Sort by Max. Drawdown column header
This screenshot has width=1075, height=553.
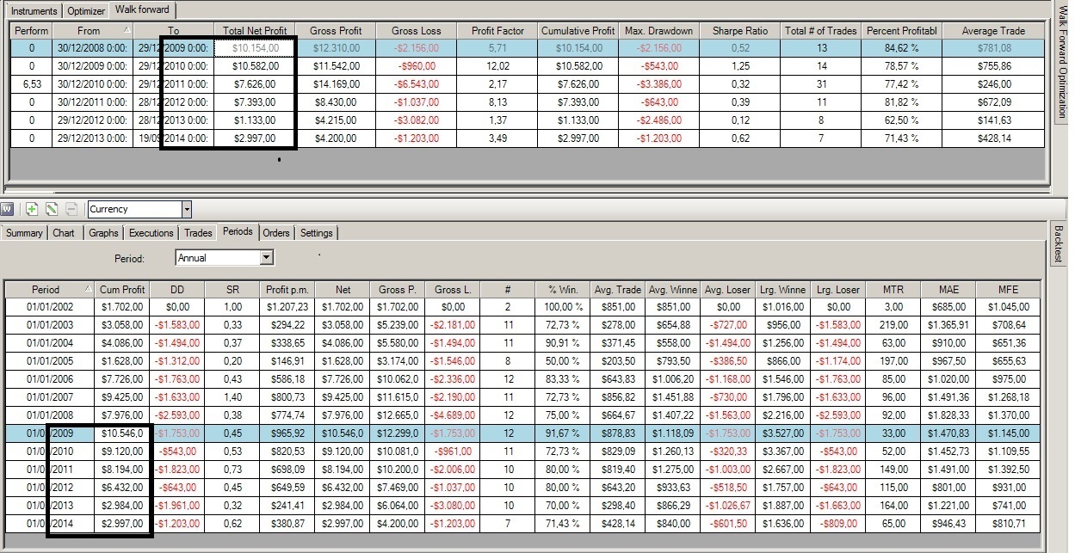[x=659, y=31]
